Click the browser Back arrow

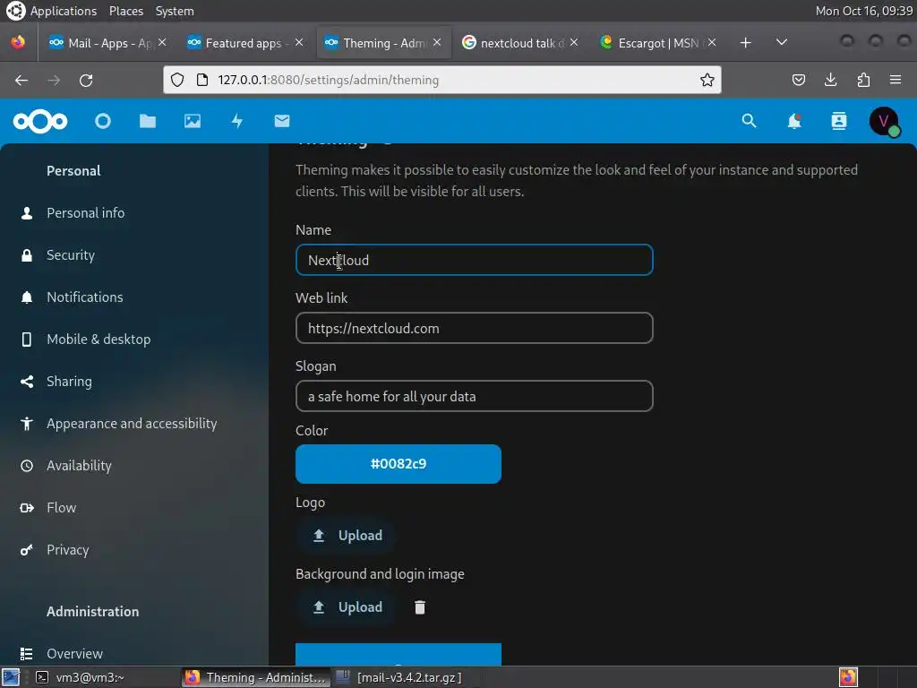pos(21,80)
